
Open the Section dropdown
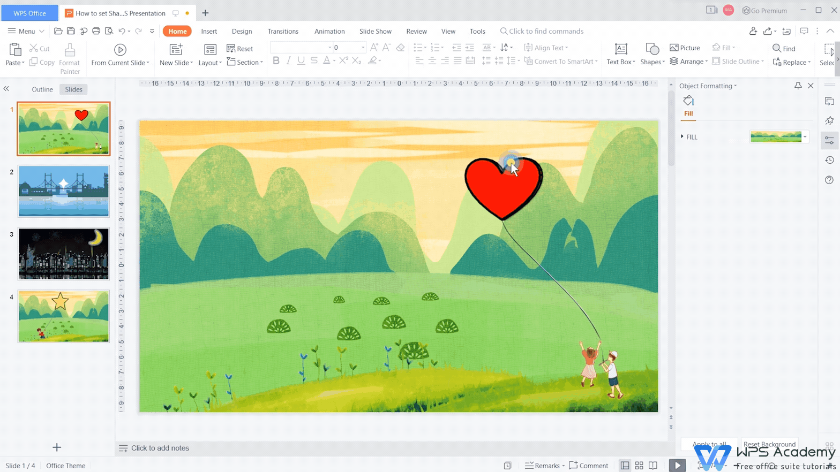[x=245, y=62]
